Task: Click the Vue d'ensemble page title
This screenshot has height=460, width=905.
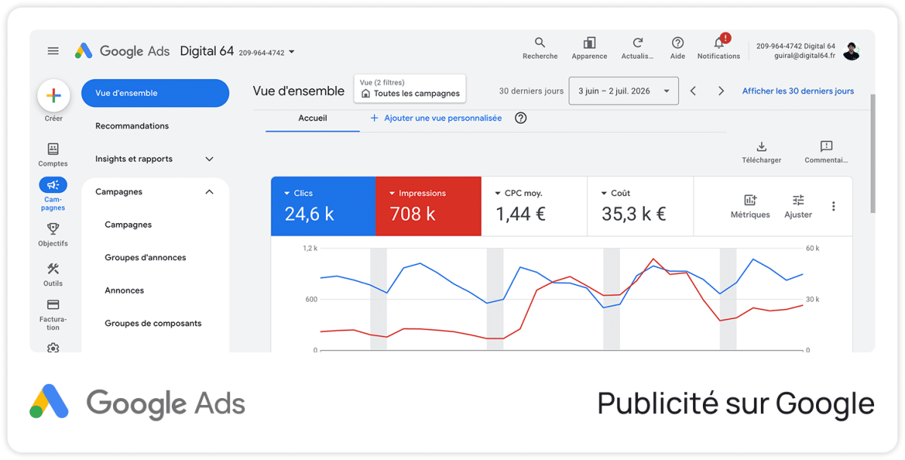Action: point(299,91)
